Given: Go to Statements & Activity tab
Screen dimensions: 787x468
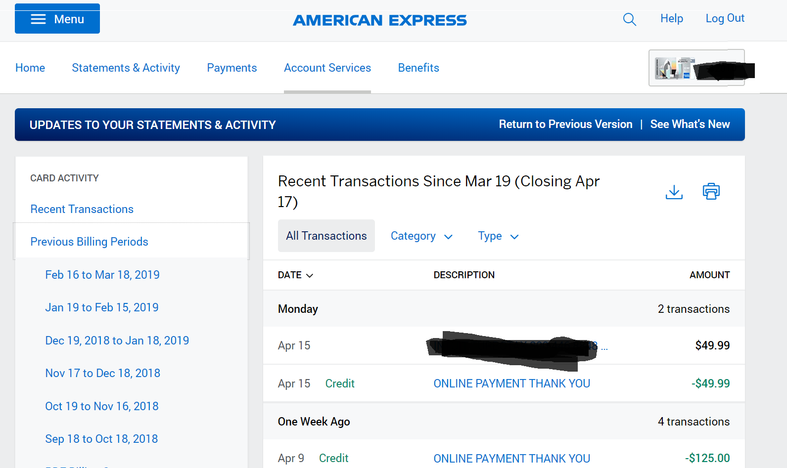Looking at the screenshot, I should (x=126, y=68).
